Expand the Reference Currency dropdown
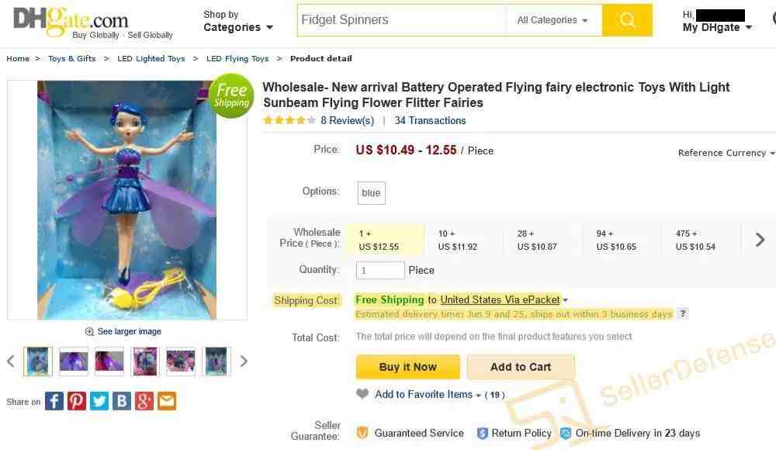776x450 pixels. pos(726,153)
